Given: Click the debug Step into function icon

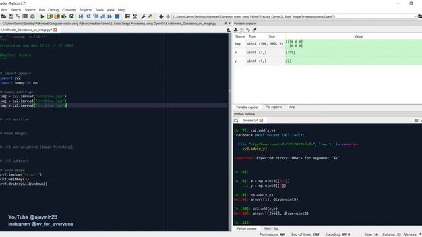Looking at the screenshot, I should (x=96, y=16).
